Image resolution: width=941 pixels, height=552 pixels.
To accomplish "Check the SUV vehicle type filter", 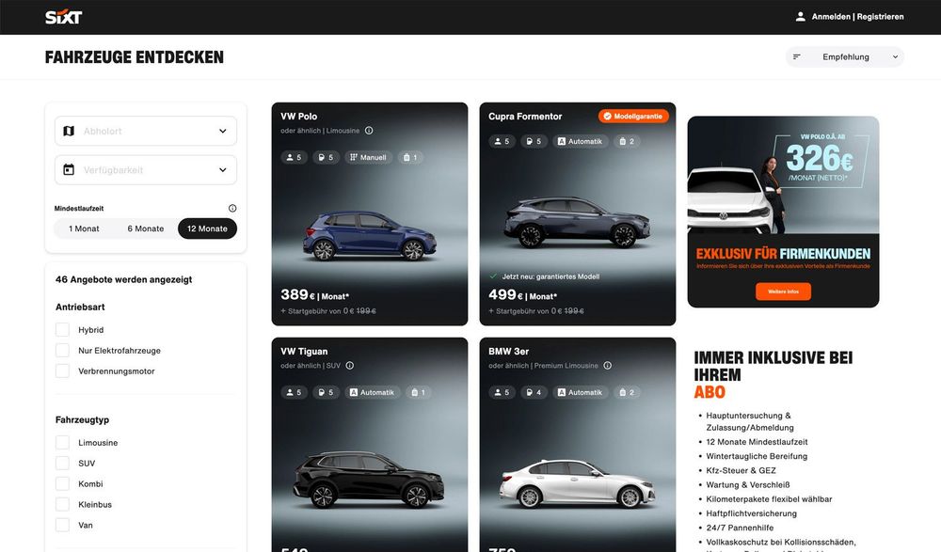I will (x=62, y=464).
